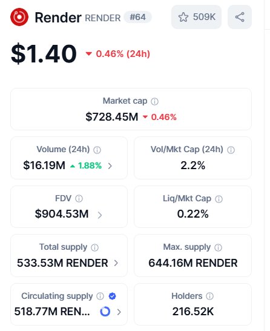This screenshot has height=331, width=270.
Task: Click the Render red logo icon
Action: coord(19,17)
